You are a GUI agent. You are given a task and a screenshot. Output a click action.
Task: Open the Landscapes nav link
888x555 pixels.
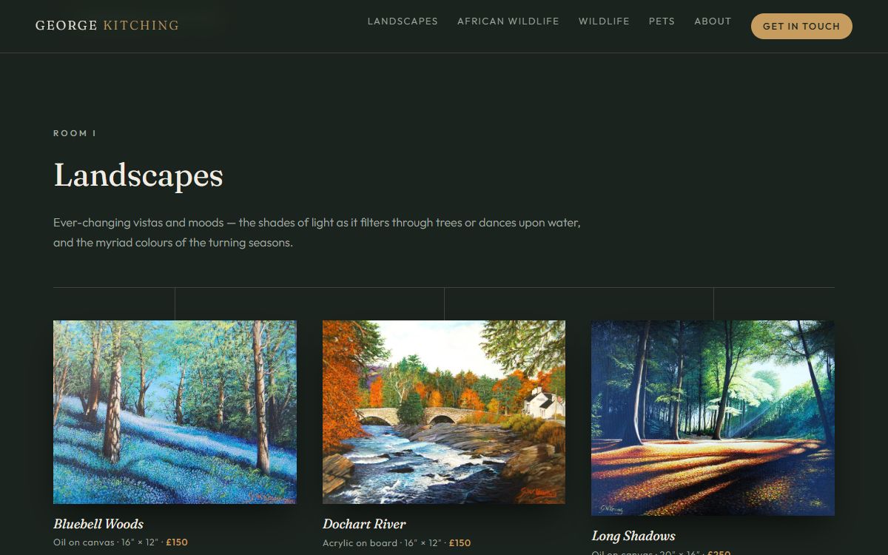coord(403,21)
